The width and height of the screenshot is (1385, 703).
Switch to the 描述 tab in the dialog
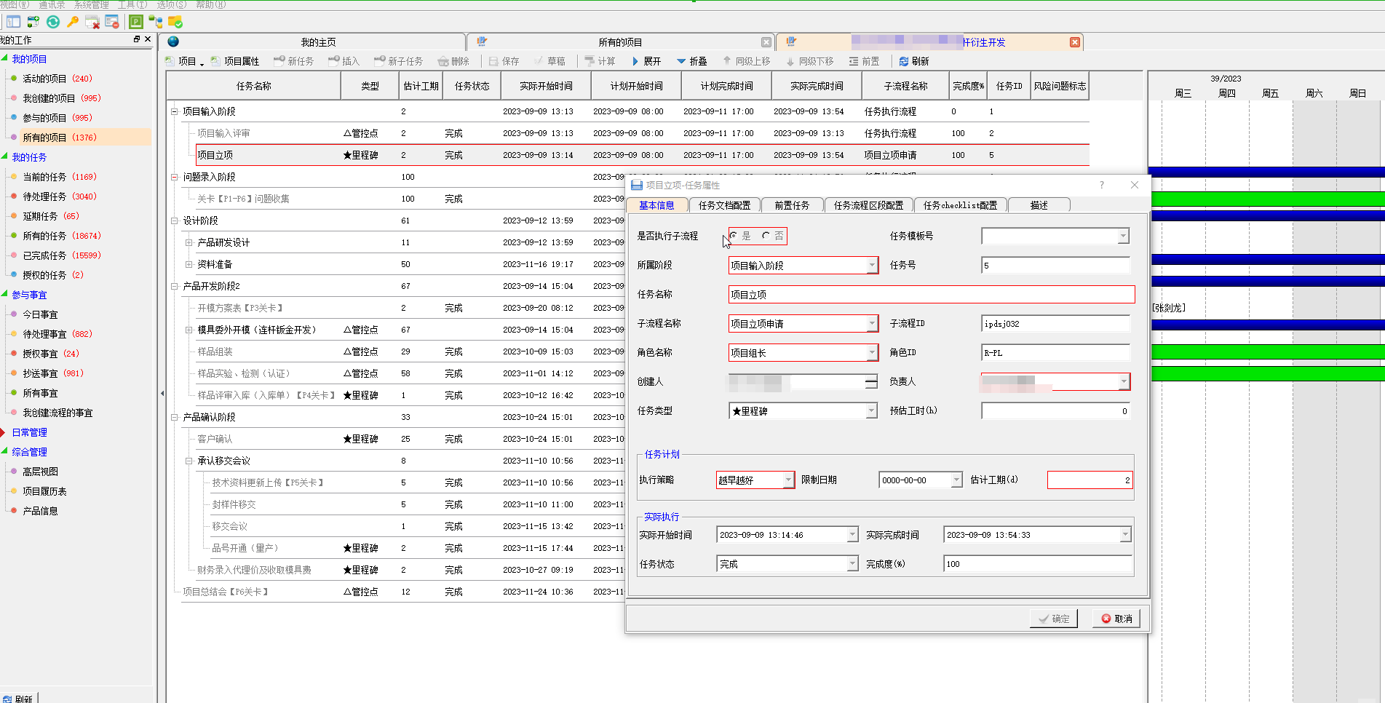pos(1039,205)
